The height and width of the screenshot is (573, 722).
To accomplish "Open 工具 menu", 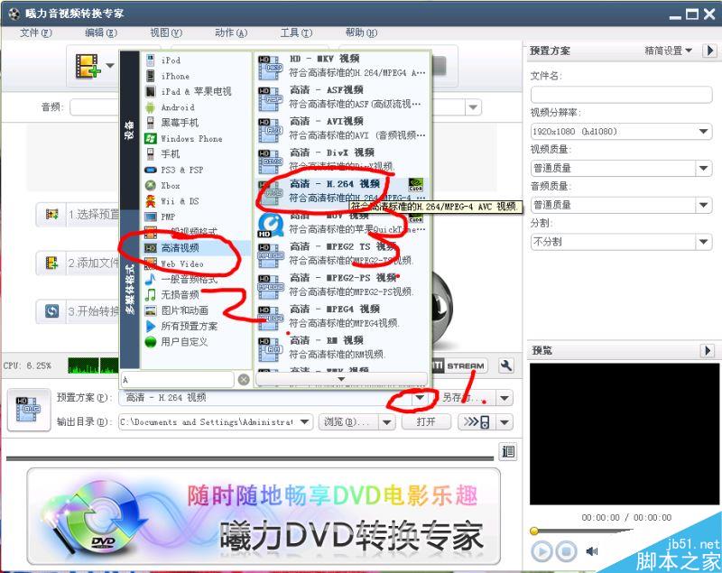I will point(296,33).
